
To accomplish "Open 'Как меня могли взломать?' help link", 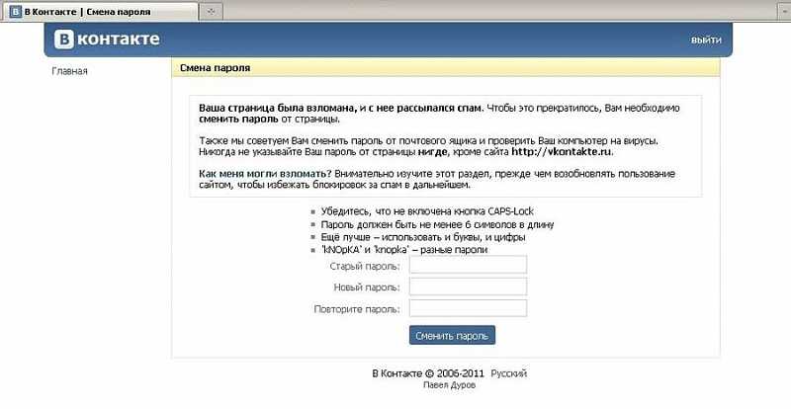I will [x=265, y=174].
